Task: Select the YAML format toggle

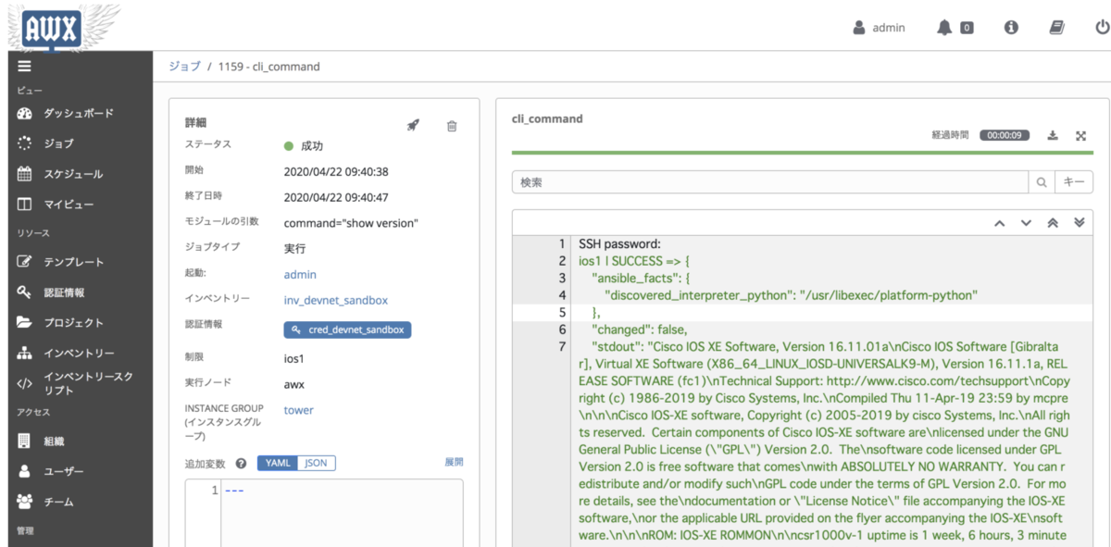Action: click(278, 463)
